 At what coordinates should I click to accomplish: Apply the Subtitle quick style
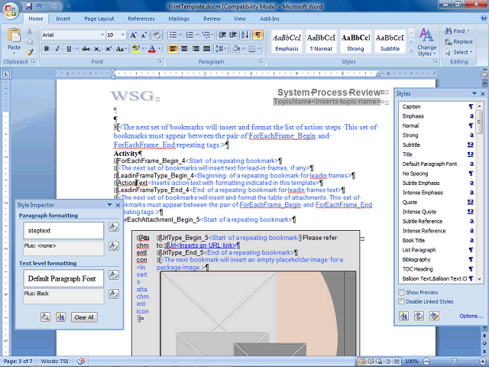tap(390, 41)
